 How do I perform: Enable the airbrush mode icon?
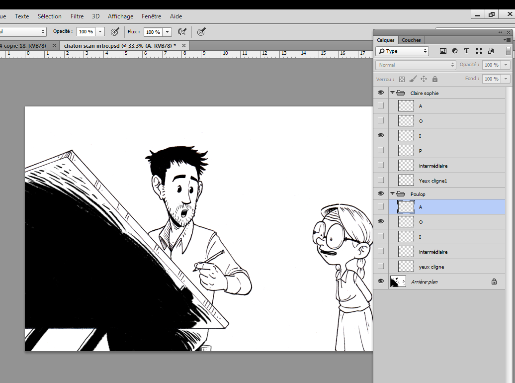pos(182,31)
